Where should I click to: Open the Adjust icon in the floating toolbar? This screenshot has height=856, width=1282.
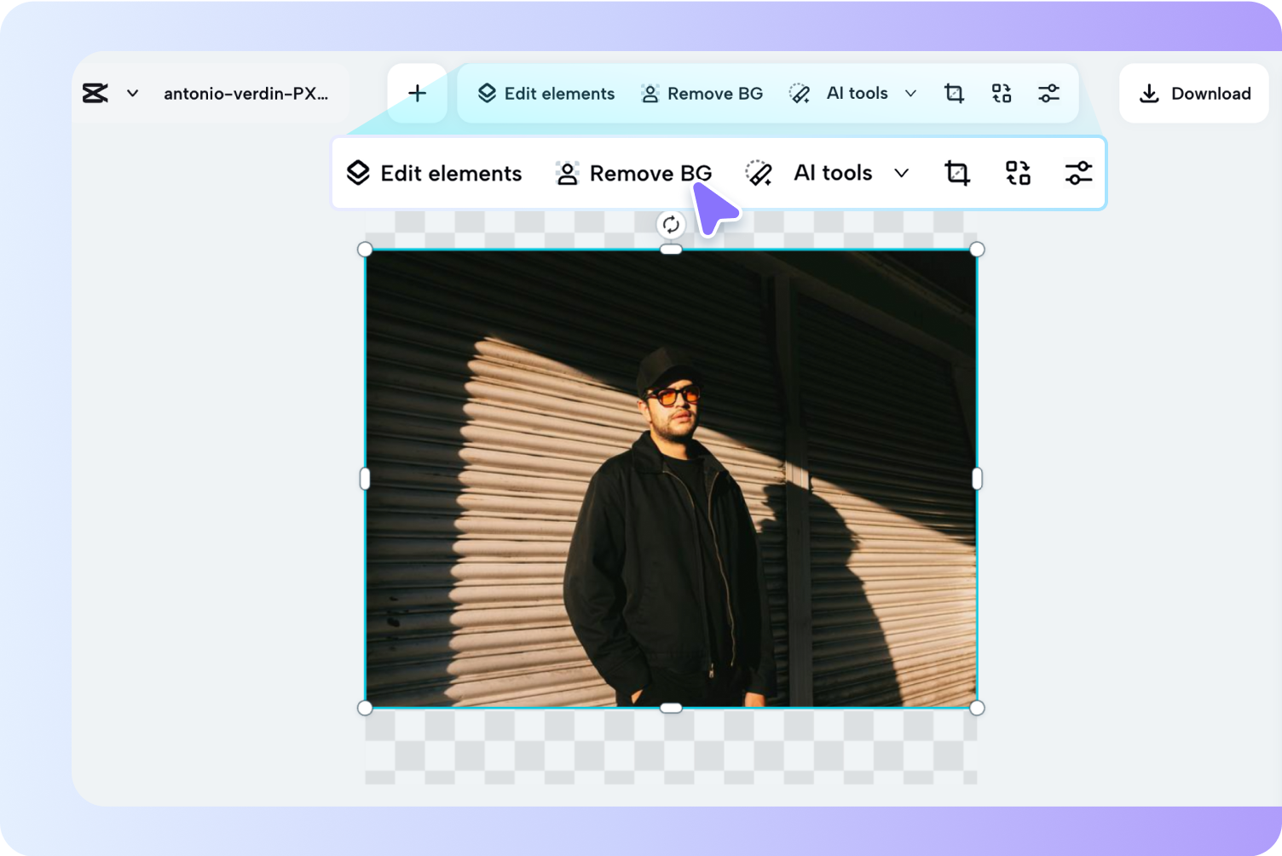[x=1077, y=173]
